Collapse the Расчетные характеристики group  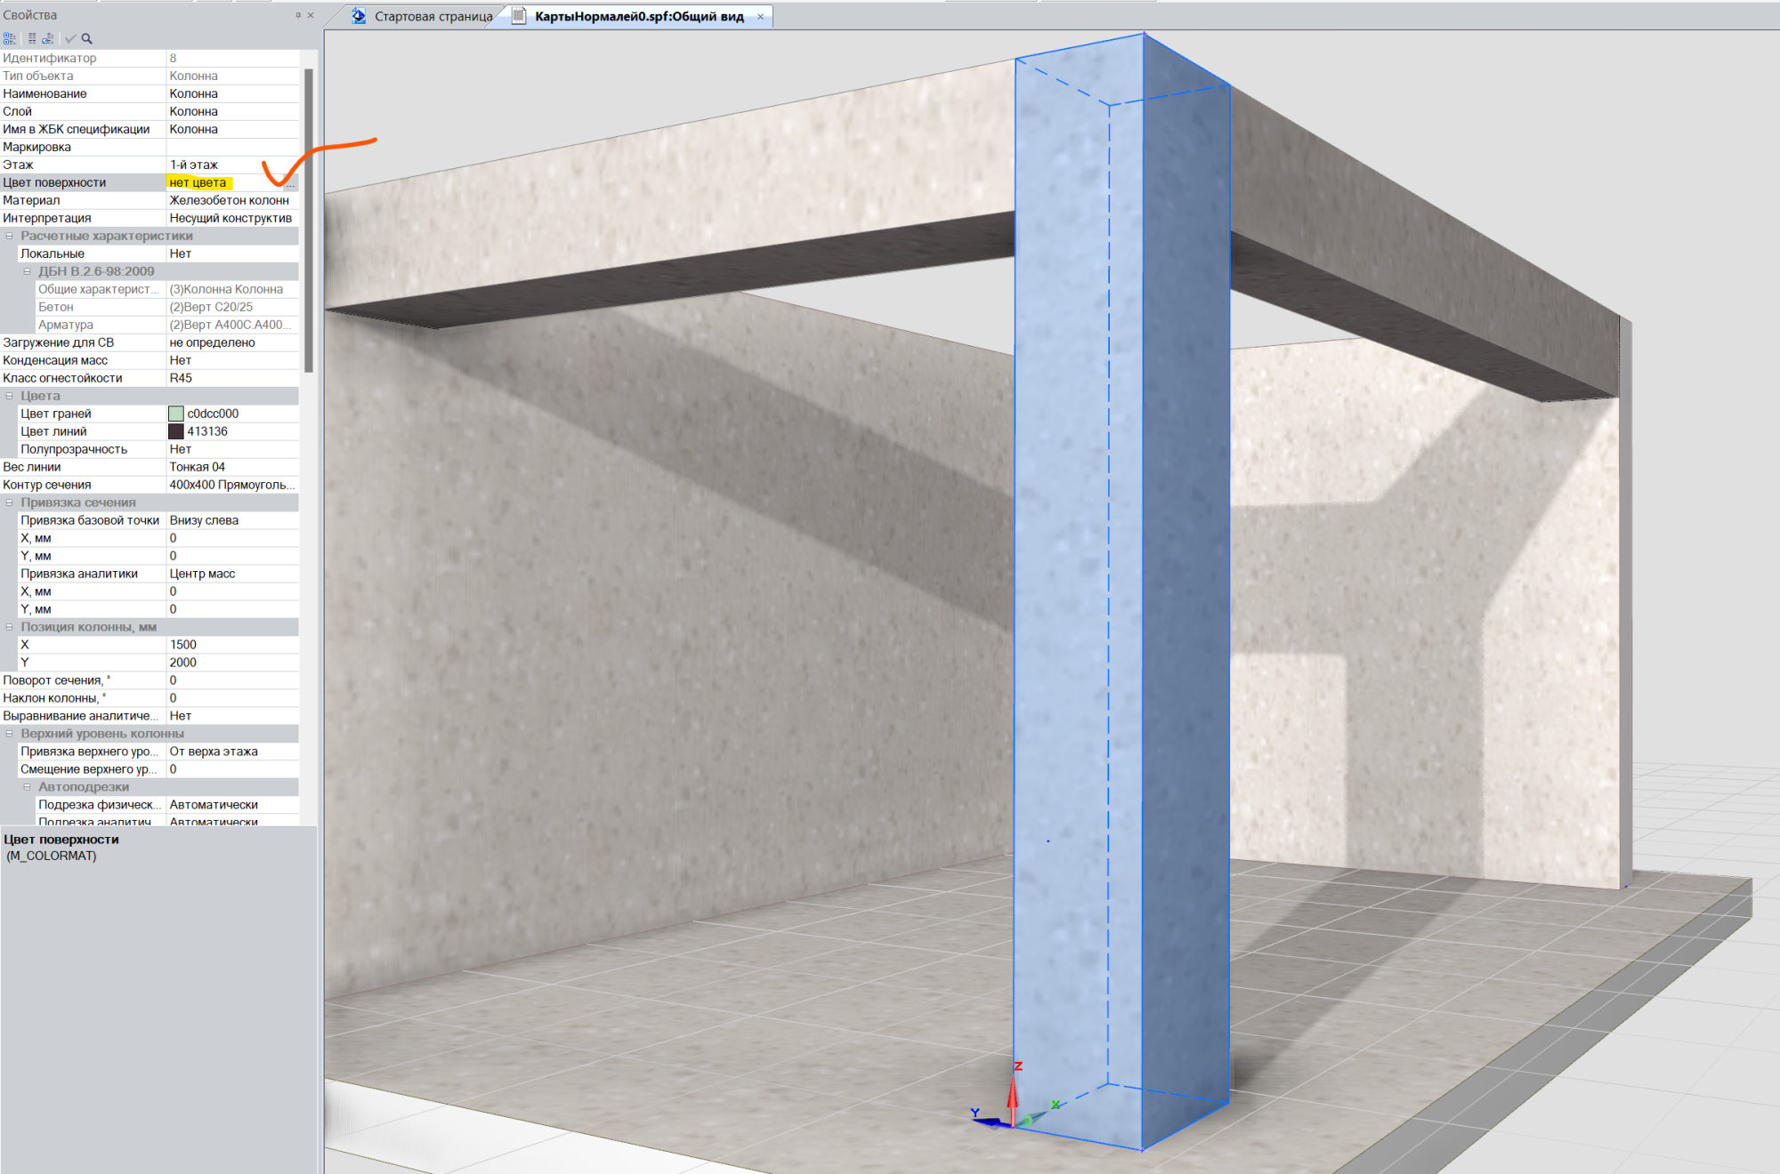point(10,236)
